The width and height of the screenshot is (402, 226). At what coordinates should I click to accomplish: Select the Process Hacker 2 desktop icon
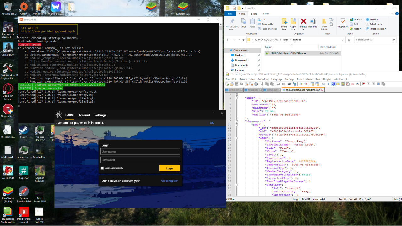pyautogui.click(x=40, y=133)
